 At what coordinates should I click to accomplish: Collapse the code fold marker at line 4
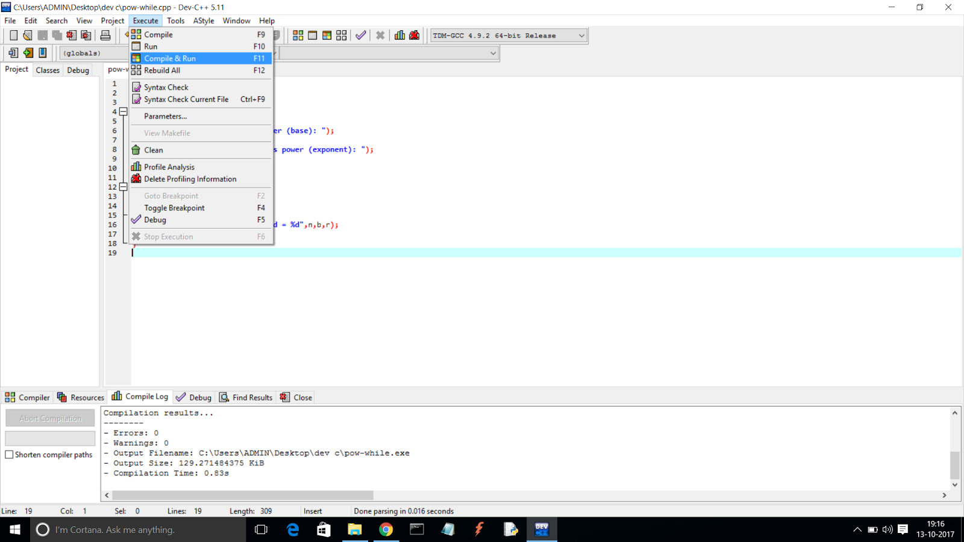(x=123, y=111)
